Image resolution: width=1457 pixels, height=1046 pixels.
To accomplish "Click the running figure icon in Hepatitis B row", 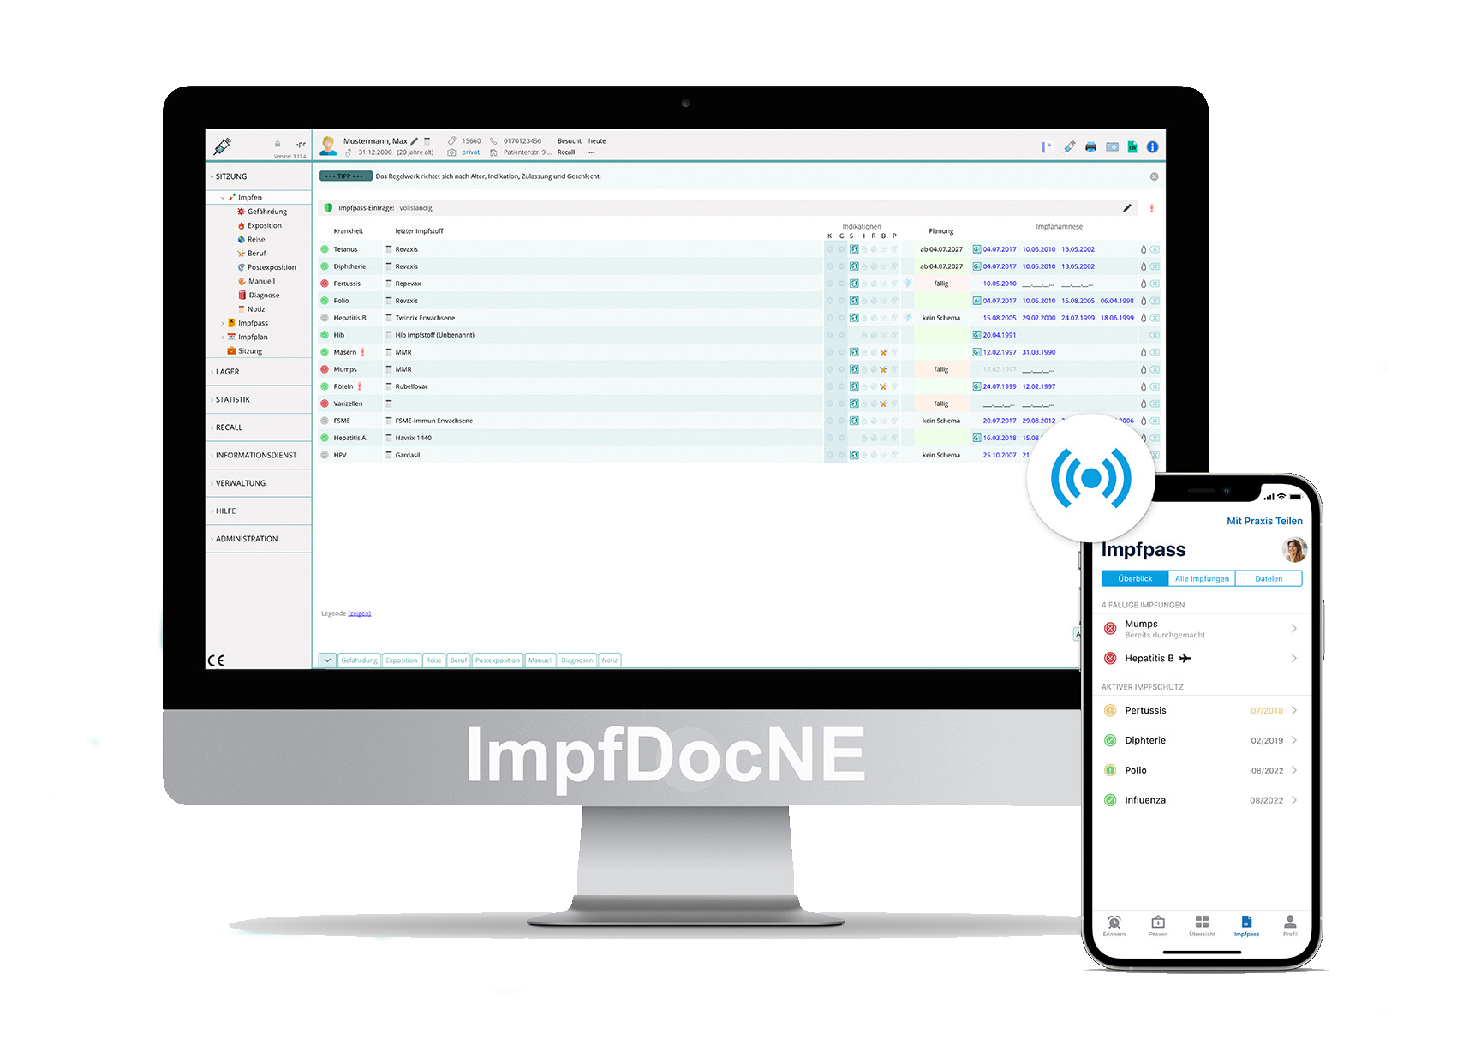I will pyautogui.click(x=908, y=318).
